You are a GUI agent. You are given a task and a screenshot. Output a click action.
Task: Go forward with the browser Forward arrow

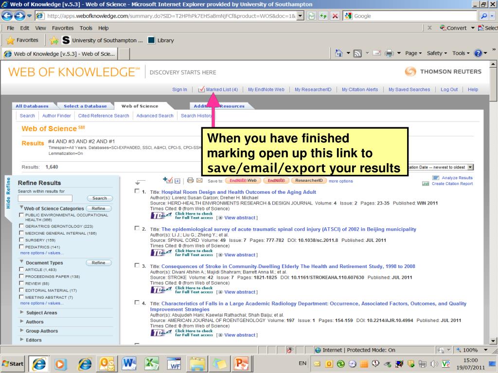[19, 16]
